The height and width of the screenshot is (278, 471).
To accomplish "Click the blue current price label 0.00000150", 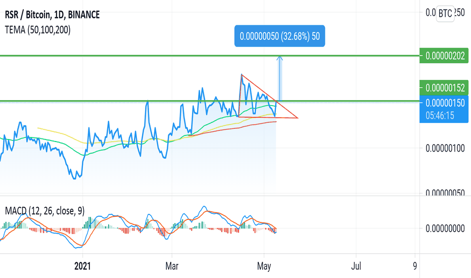I will coord(445,103).
